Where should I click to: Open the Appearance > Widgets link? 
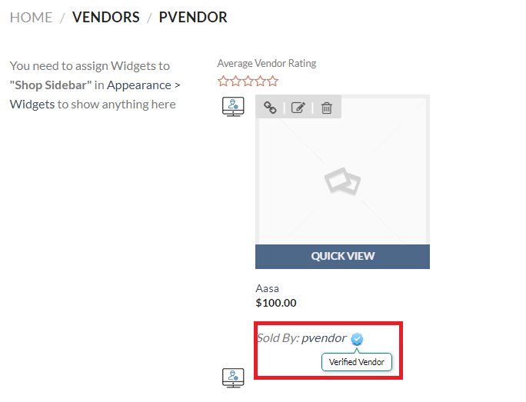click(x=95, y=95)
